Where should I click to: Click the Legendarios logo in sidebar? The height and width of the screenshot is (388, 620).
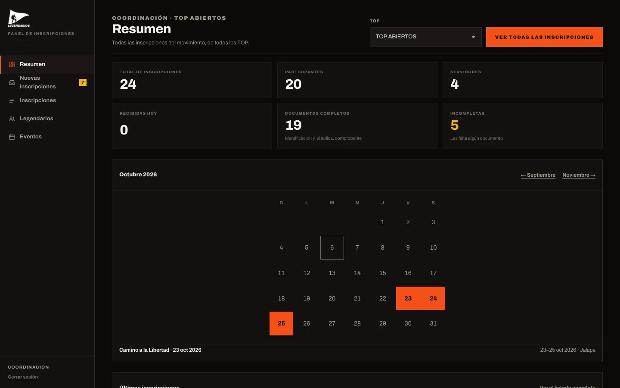point(19,19)
